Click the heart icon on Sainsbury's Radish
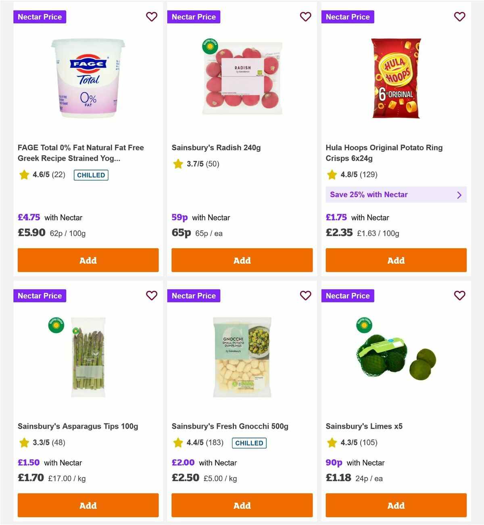This screenshot has width=484, height=525. [305, 17]
